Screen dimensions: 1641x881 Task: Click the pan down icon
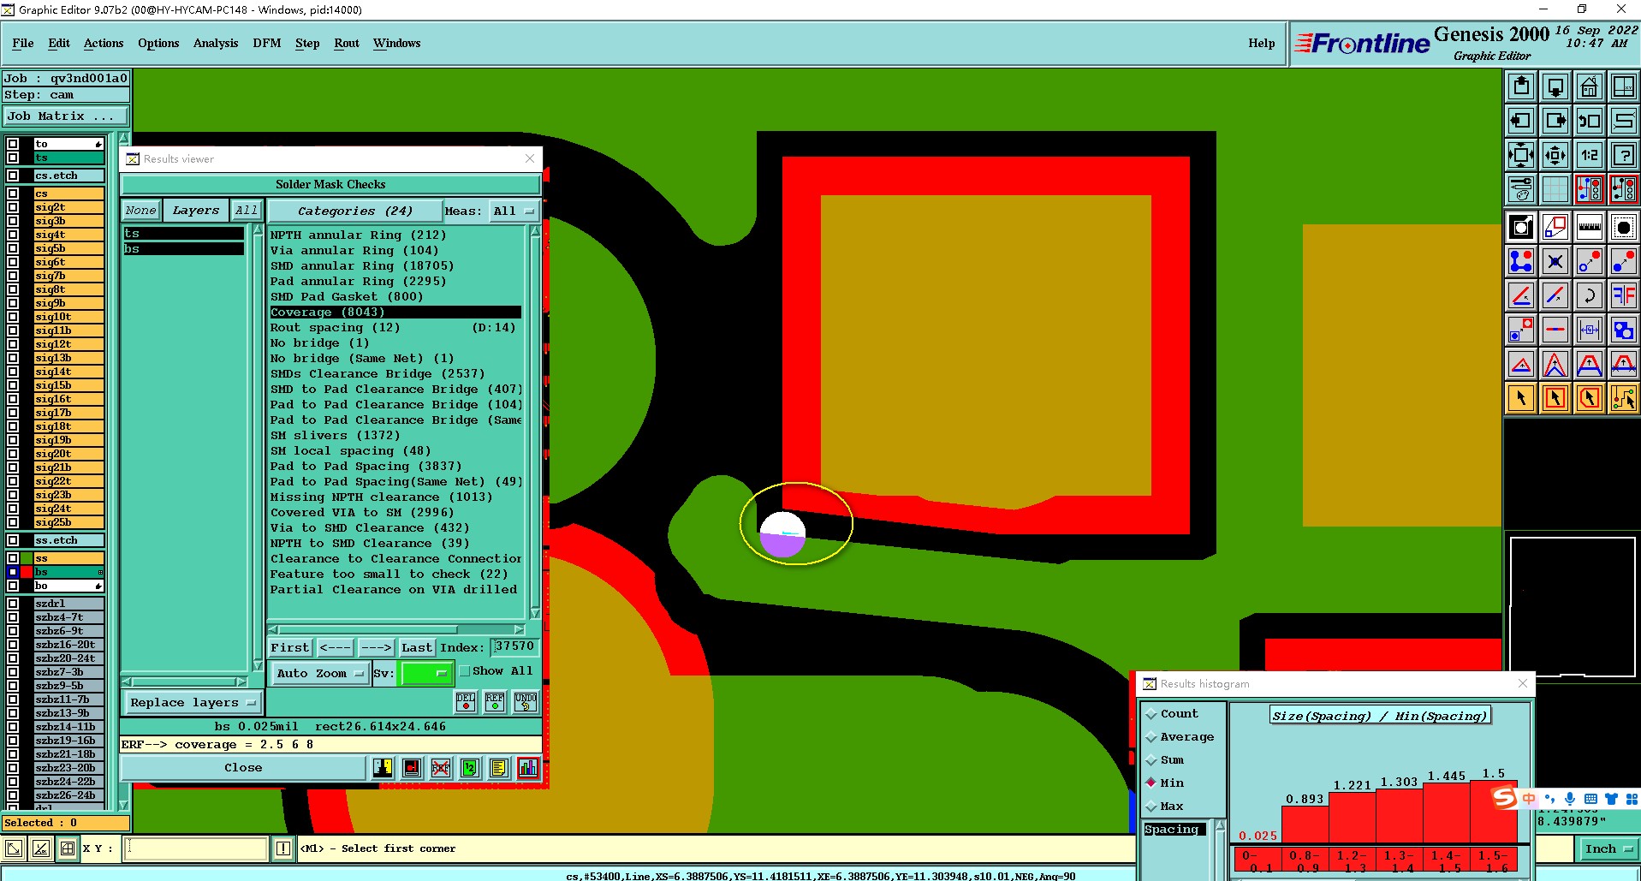point(1555,86)
